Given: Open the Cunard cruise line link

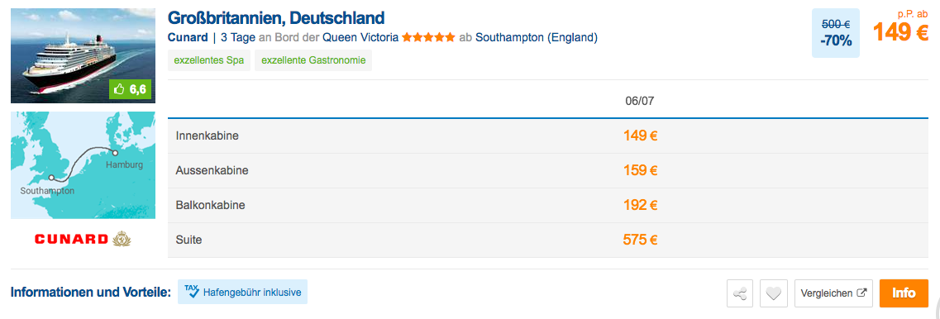Looking at the screenshot, I should click(188, 38).
